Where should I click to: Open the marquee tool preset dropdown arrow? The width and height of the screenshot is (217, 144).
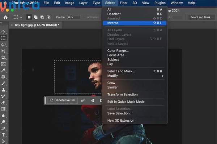coord(21,17)
